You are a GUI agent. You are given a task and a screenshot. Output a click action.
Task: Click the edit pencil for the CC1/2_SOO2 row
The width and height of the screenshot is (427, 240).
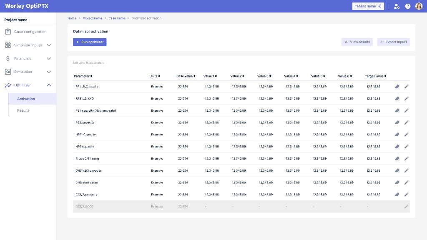pos(406,207)
